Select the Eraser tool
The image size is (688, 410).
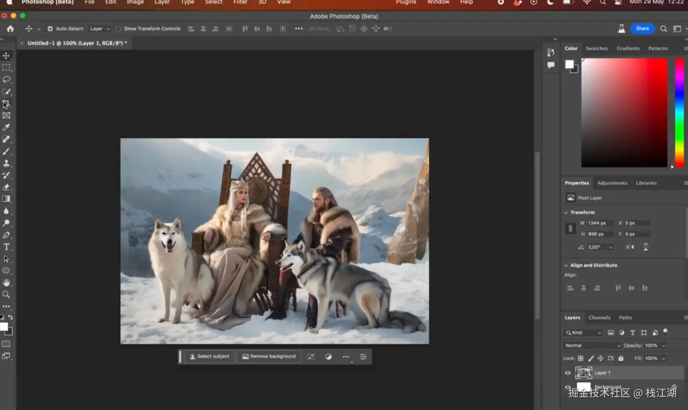point(6,187)
